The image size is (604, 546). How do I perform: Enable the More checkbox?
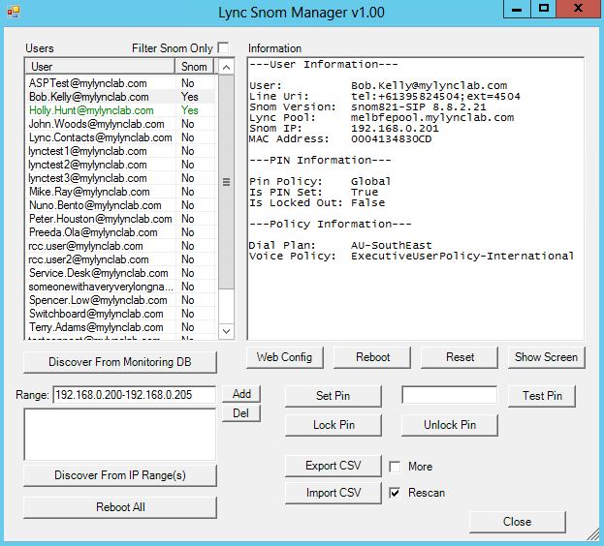(x=395, y=467)
